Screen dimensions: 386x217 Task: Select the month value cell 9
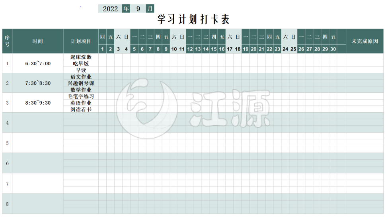pyautogui.click(x=138, y=9)
